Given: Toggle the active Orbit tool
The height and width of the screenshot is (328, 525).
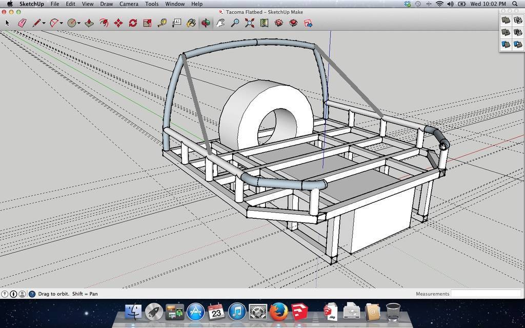Looking at the screenshot, I should (206, 23).
